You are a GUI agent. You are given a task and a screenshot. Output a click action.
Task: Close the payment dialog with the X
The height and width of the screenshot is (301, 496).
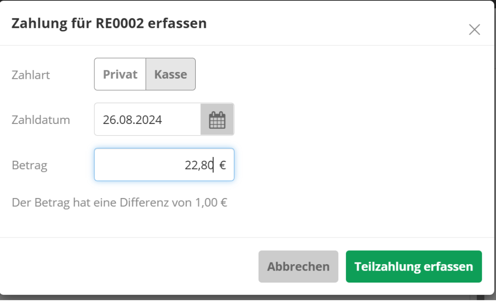pyautogui.click(x=474, y=30)
